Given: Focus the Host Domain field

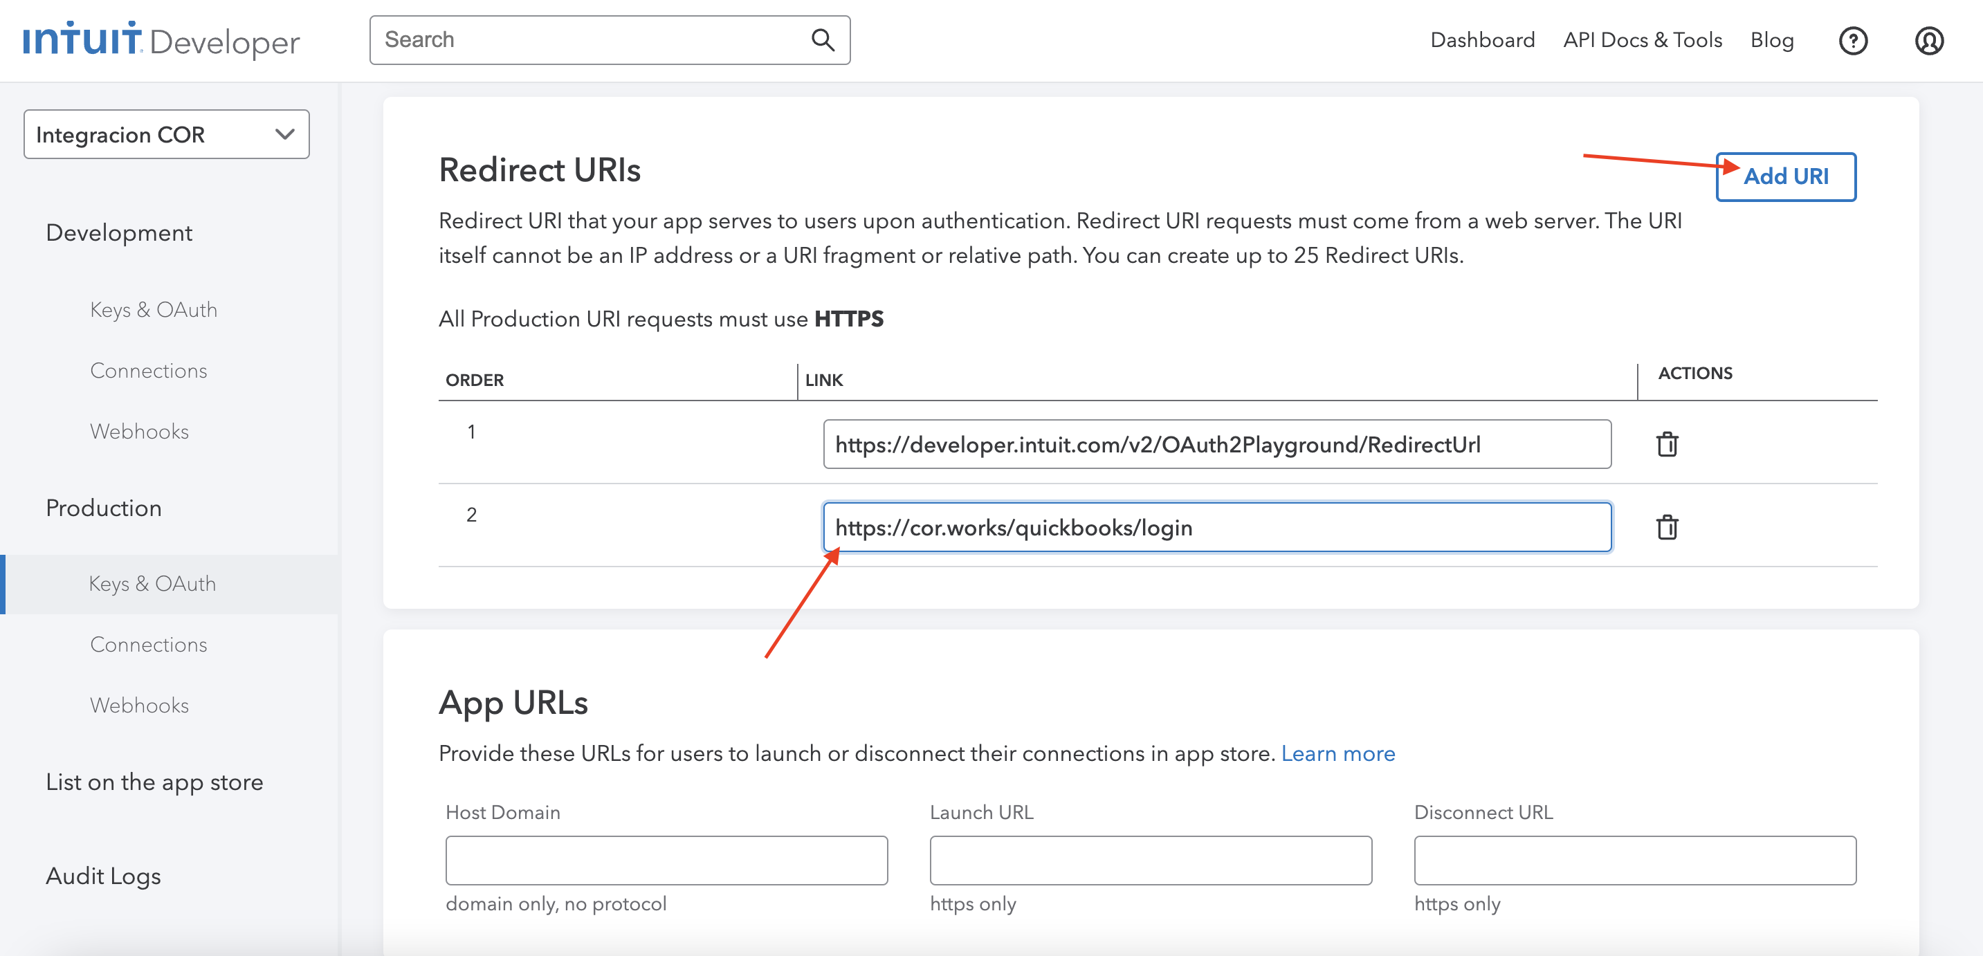Looking at the screenshot, I should pos(666,861).
